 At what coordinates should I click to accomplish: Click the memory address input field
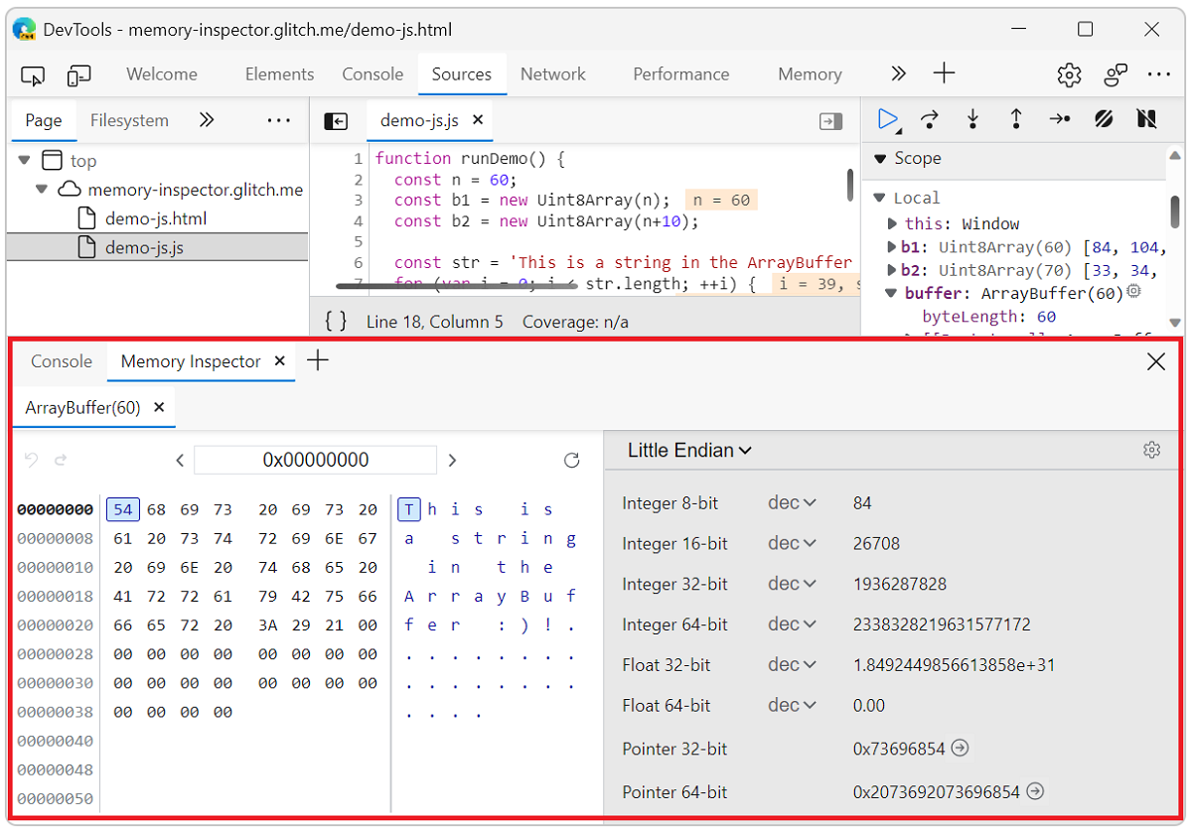click(x=315, y=460)
